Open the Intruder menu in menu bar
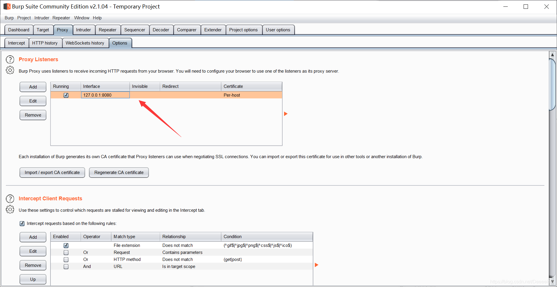The width and height of the screenshot is (557, 287). (x=42, y=18)
